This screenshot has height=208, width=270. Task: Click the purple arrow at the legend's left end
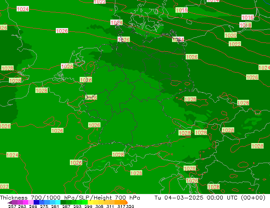(x=9, y=202)
